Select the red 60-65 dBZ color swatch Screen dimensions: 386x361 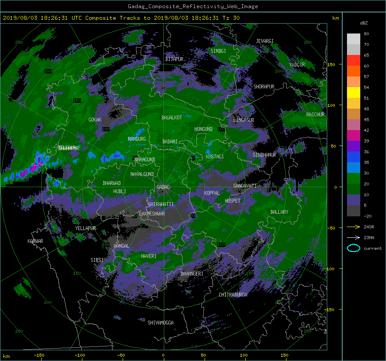click(353, 61)
